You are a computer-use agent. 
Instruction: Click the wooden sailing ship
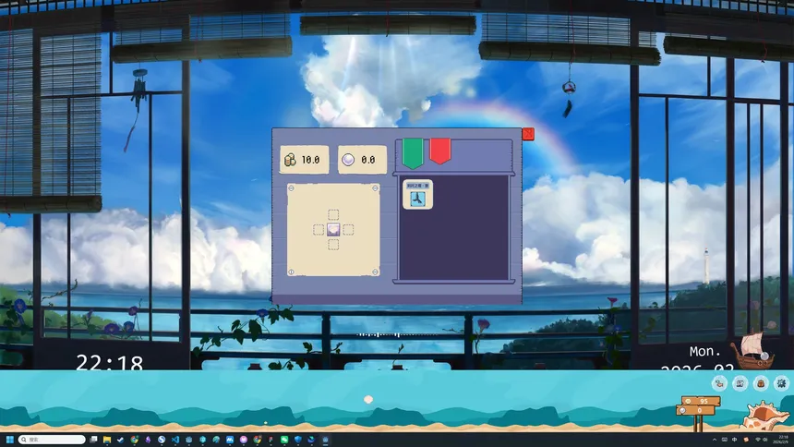tap(752, 350)
